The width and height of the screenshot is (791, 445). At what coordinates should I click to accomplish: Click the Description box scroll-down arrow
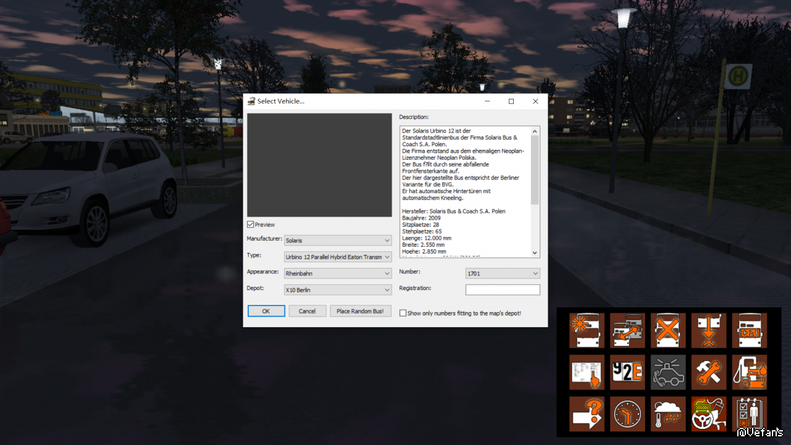[535, 252]
